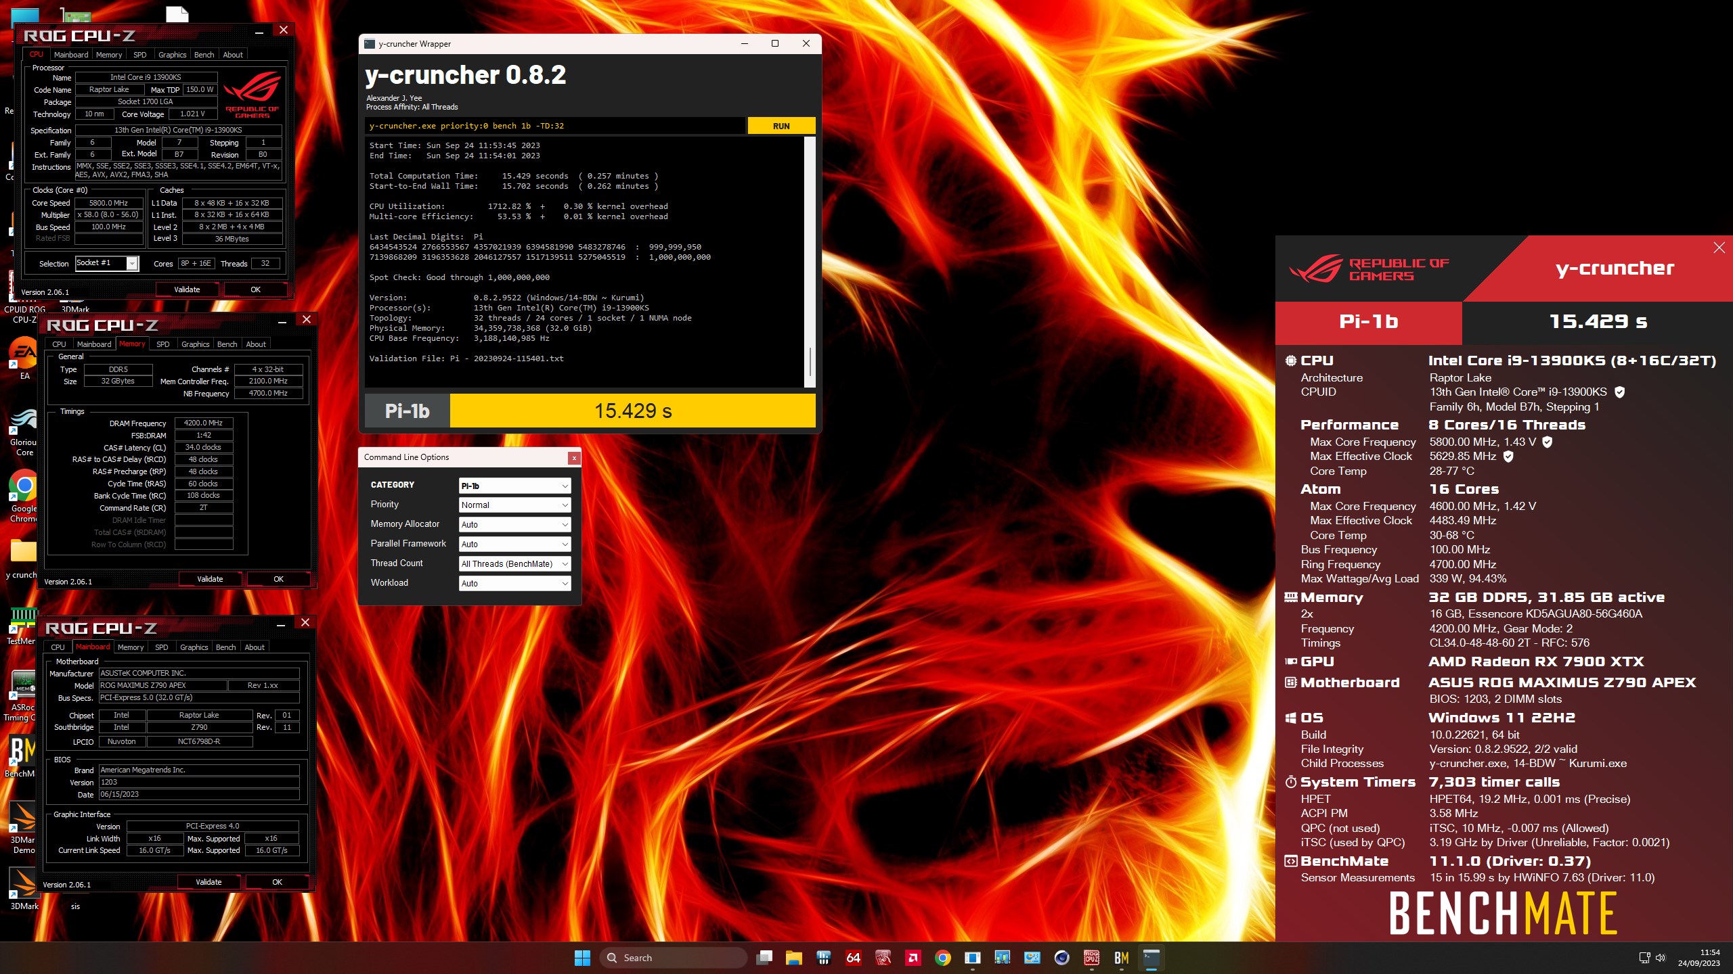Open File Explorer from the taskbar

tap(793, 958)
